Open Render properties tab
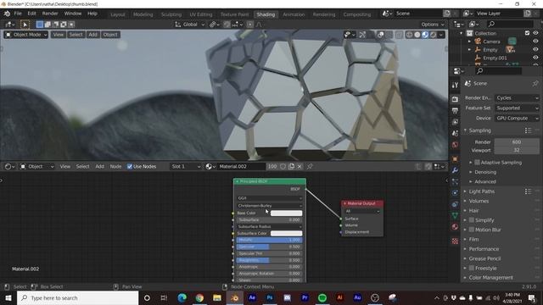 click(x=455, y=99)
